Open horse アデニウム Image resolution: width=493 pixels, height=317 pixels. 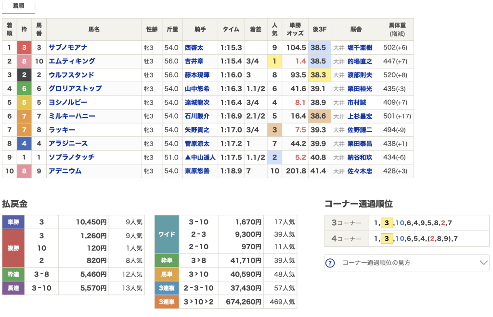point(65,171)
